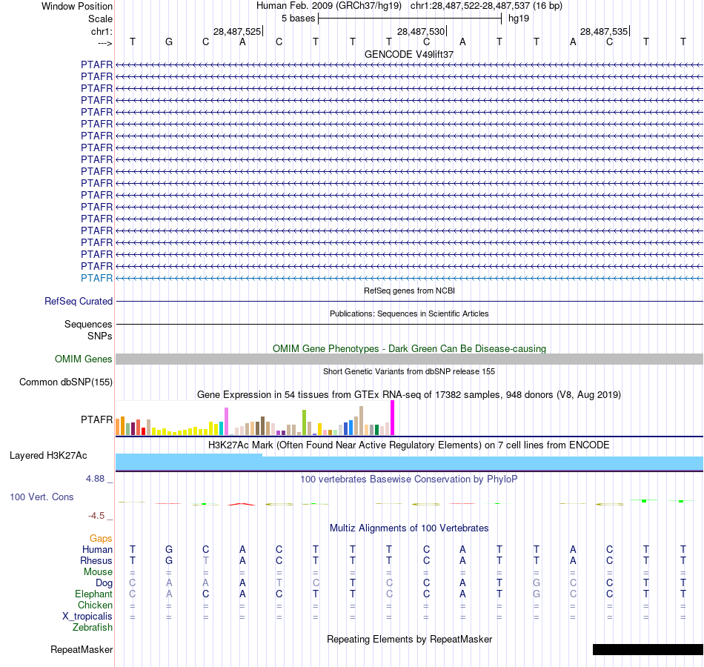
Task: Click the hg19 text beside scale bar
Action: 519,19
